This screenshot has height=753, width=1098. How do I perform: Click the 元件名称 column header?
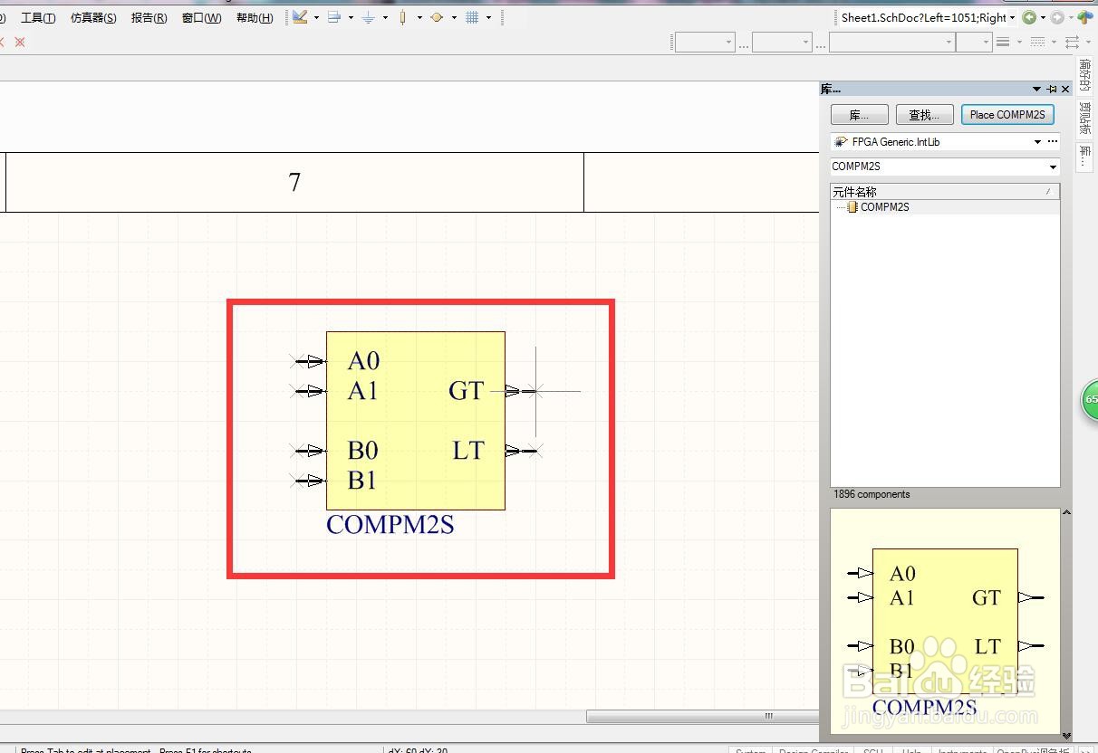(x=945, y=192)
